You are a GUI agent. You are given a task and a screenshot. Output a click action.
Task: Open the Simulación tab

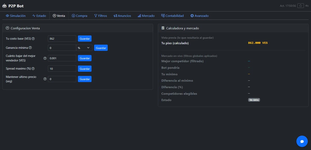click(16, 16)
